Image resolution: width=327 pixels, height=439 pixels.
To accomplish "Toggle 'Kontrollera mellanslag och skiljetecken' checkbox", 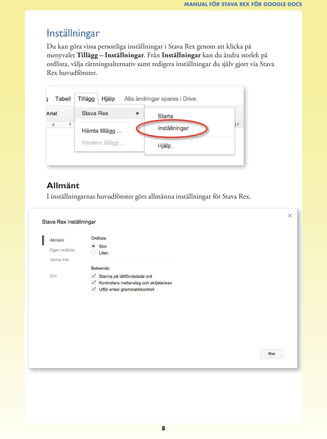I will [94, 283].
